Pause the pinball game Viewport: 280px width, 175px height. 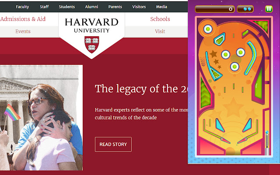point(269,9)
